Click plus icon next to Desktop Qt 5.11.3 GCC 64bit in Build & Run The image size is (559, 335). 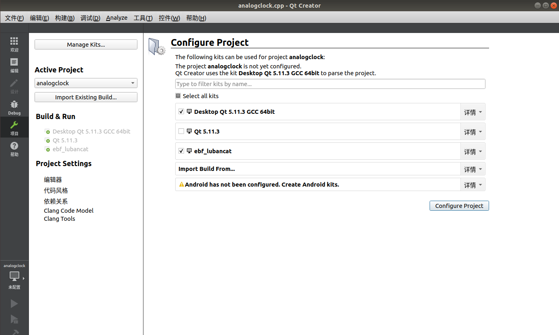coord(48,132)
